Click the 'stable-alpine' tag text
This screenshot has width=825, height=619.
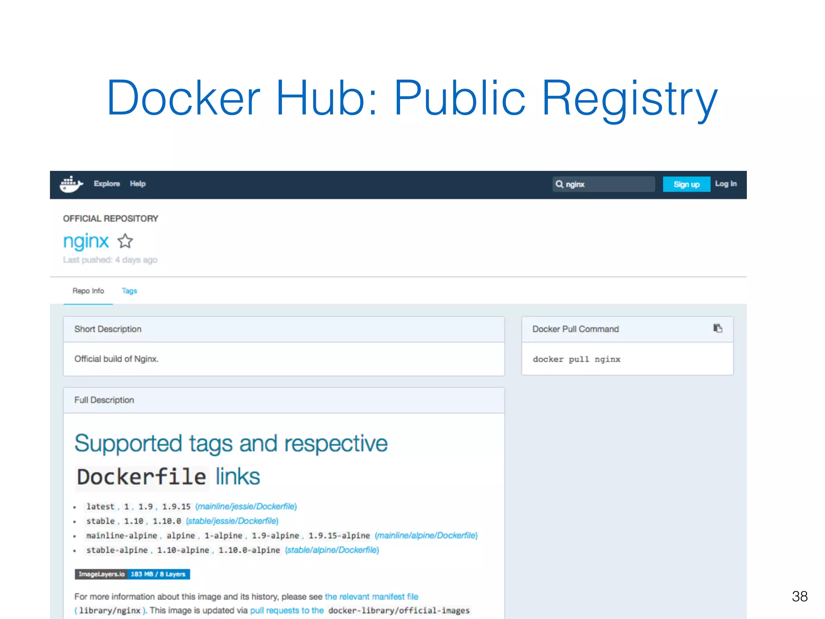coord(117,550)
